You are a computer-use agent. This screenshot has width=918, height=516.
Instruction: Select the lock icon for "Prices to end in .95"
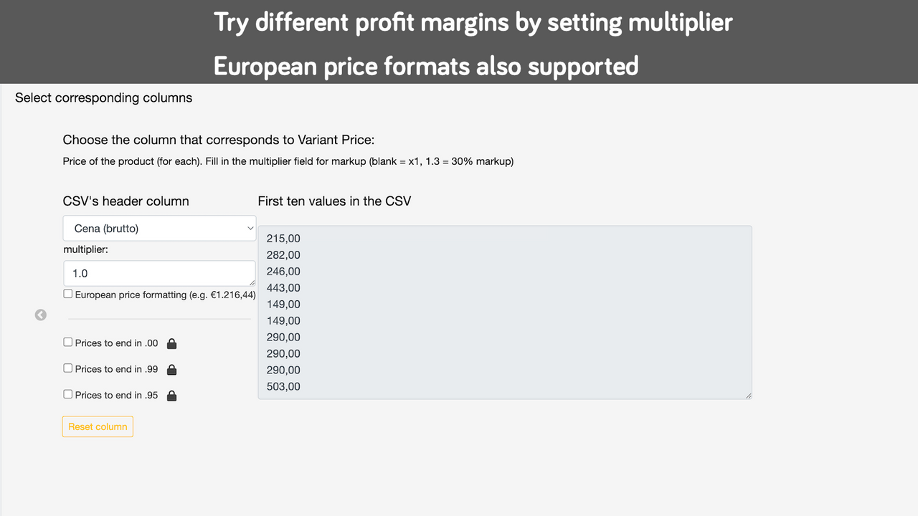tap(171, 395)
